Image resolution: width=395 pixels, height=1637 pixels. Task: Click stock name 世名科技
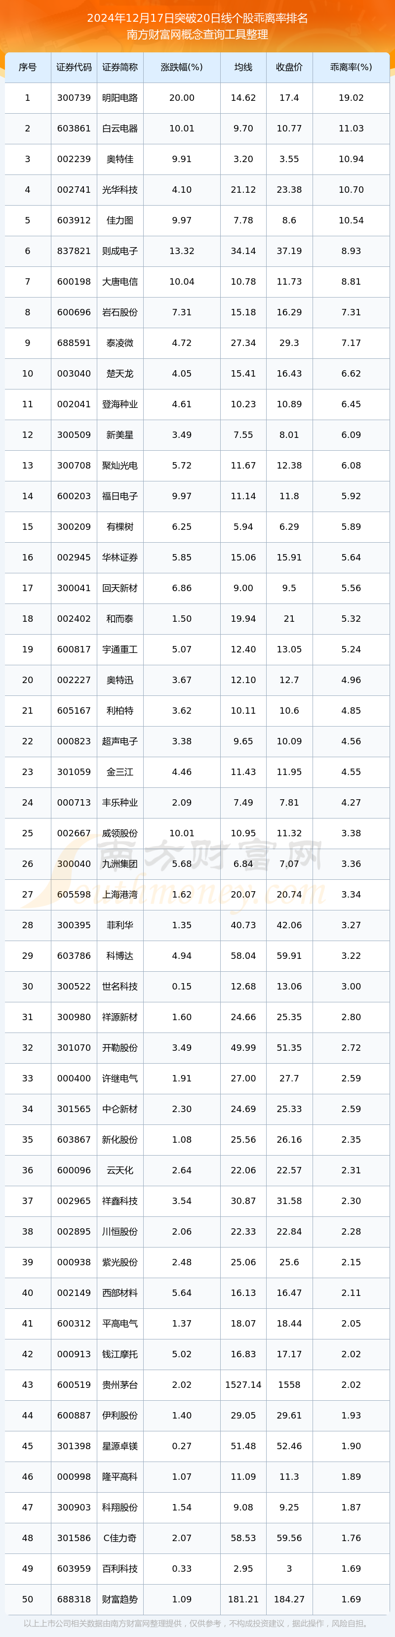120,986
